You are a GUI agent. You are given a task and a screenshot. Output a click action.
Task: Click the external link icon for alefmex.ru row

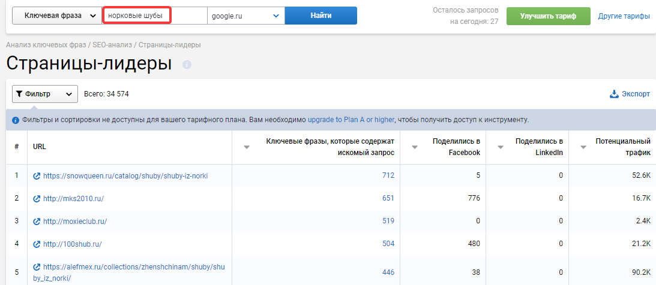[x=37, y=266]
